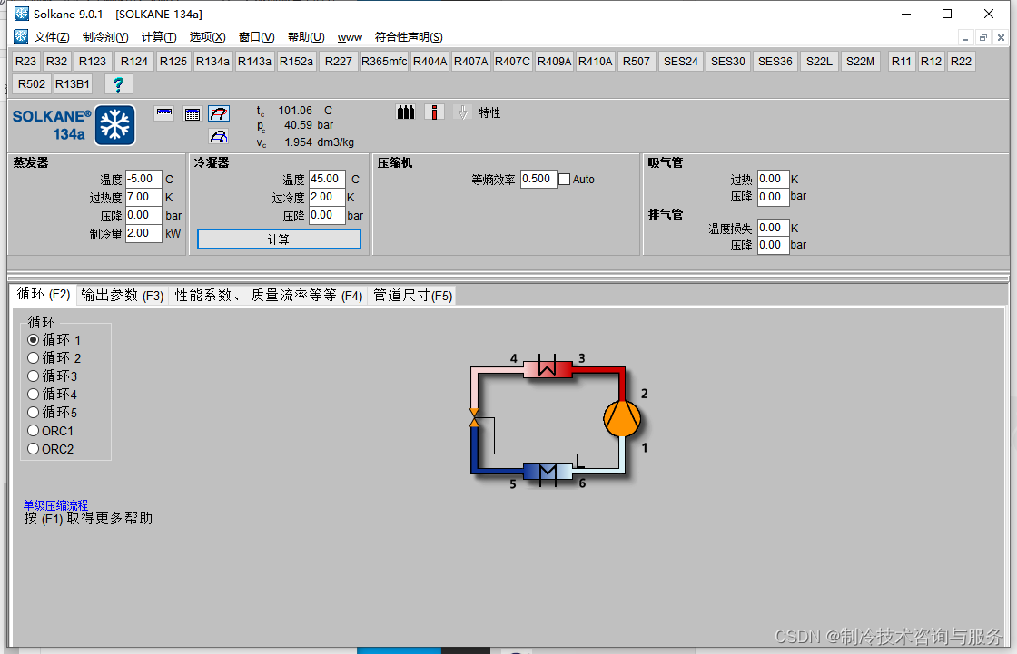Switch to the 性能系数、质量流率等等 (F4) tab
The height and width of the screenshot is (654, 1017).
click(269, 296)
